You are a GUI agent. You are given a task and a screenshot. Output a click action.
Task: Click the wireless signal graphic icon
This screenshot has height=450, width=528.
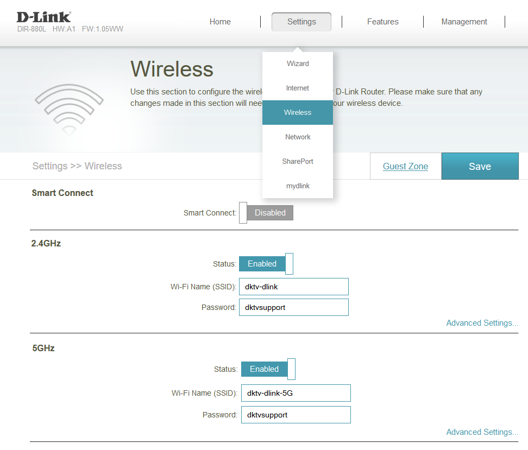tap(69, 103)
